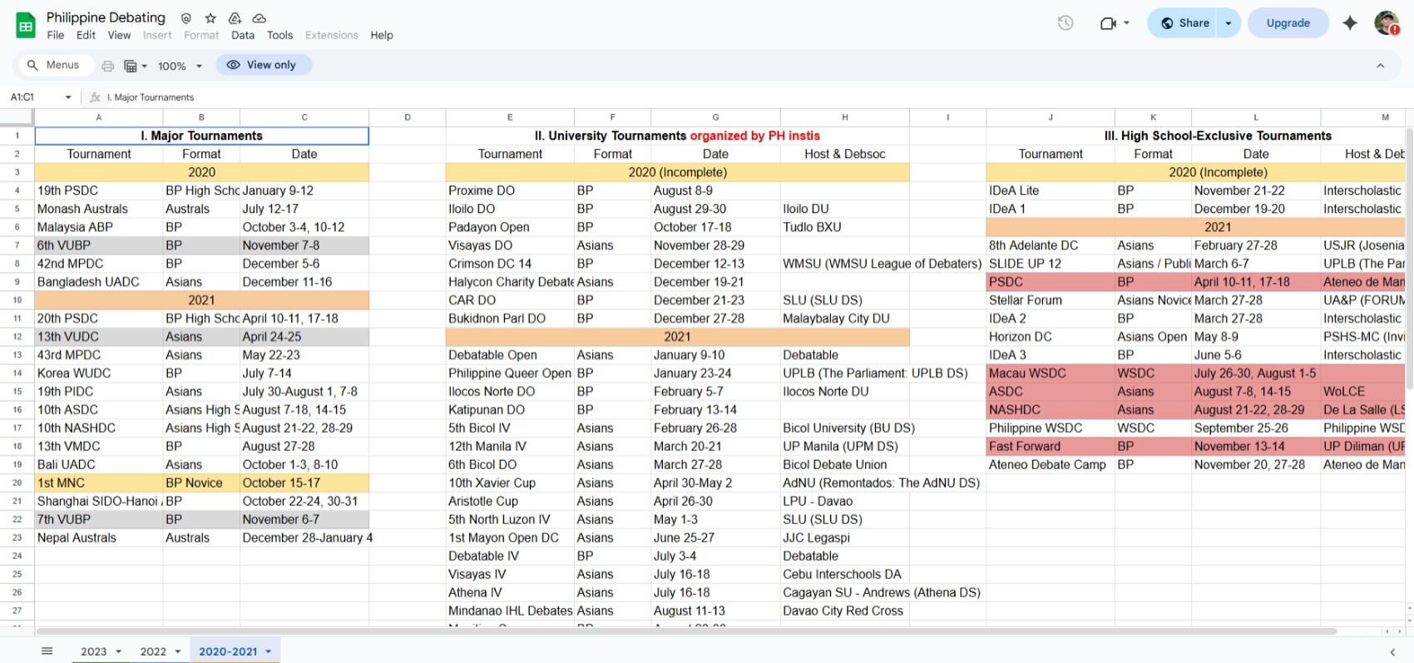The width and height of the screenshot is (1414, 663).
Task: Switch to the 2022 sheet tab
Action: pyautogui.click(x=160, y=651)
